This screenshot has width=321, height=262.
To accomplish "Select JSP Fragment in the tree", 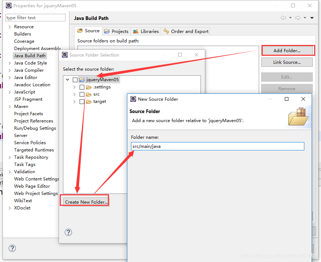I will pos(28,99).
